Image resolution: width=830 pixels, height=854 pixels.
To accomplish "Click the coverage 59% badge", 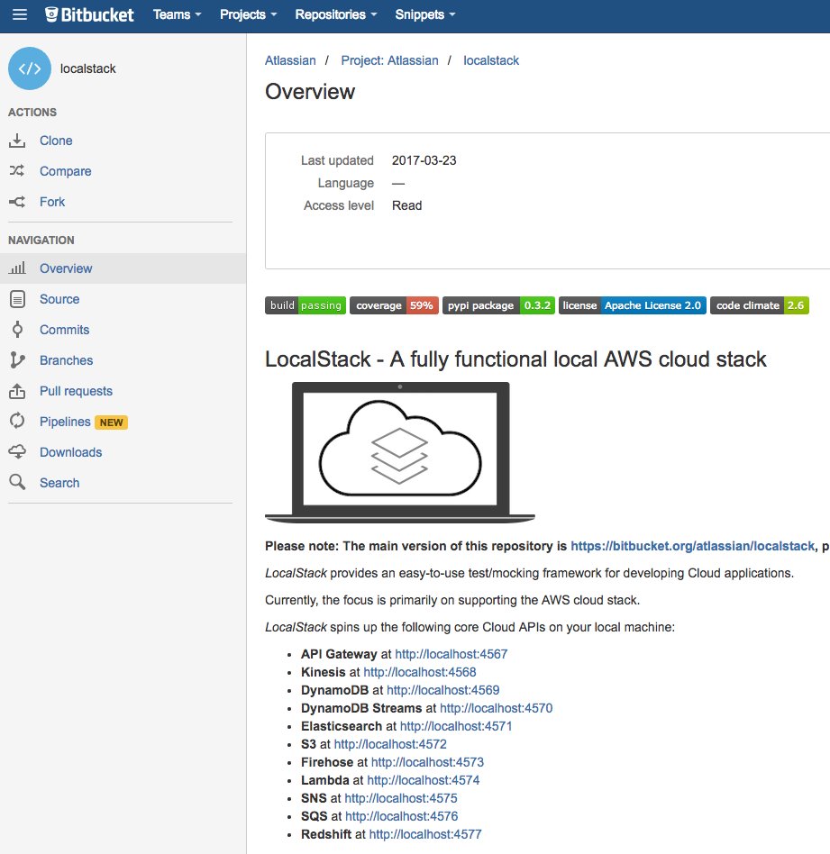I will pos(394,305).
